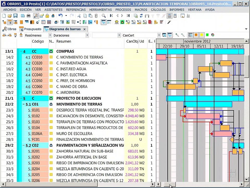
Task: Open the CÁLCULOS menu
Action: coord(158,10)
